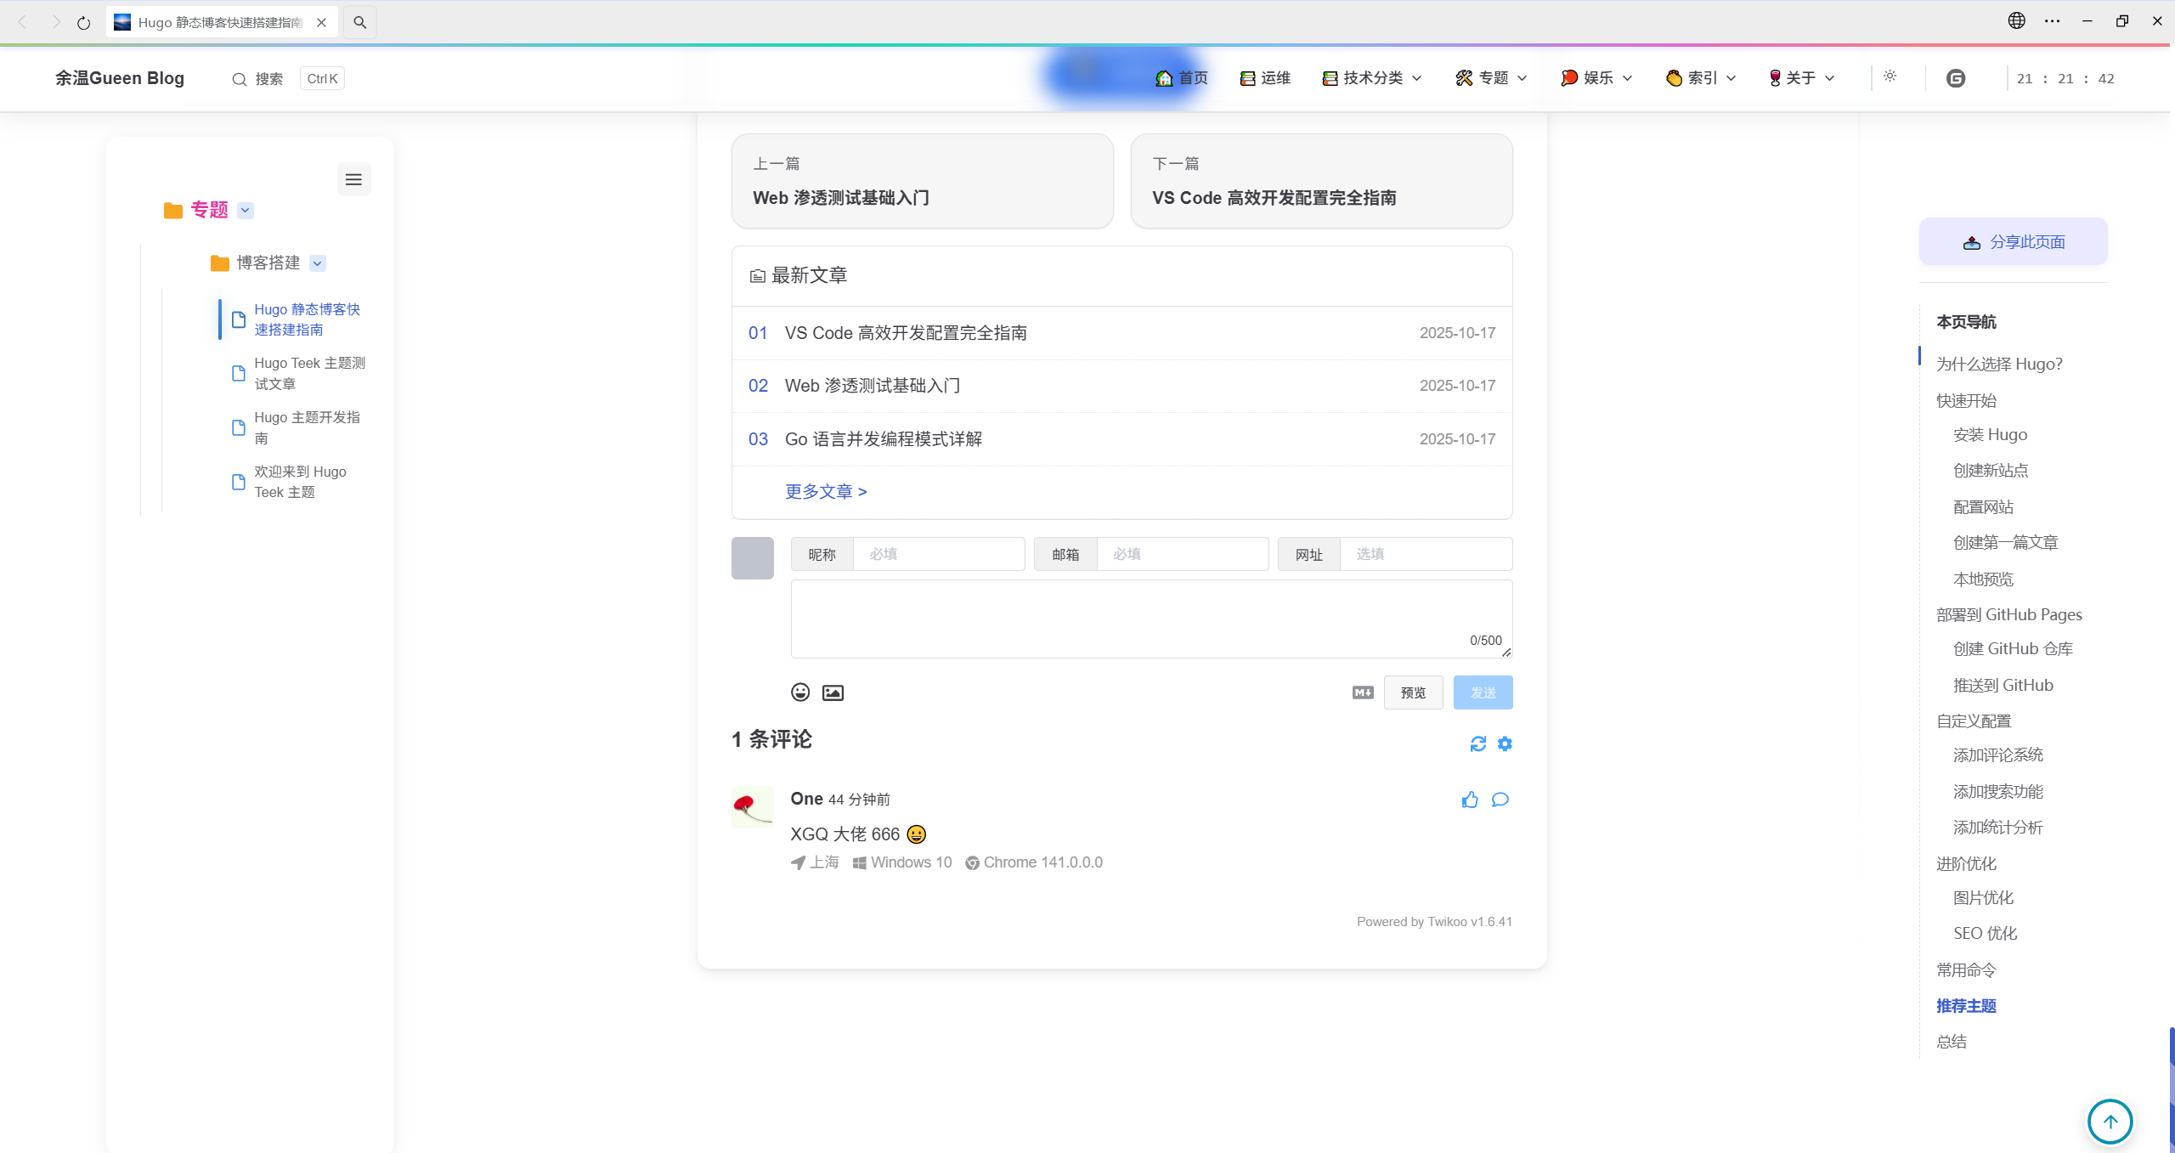2175x1153 pixels.
Task: Jump to 部署到 GitHub Pages section
Action: click(x=2008, y=614)
